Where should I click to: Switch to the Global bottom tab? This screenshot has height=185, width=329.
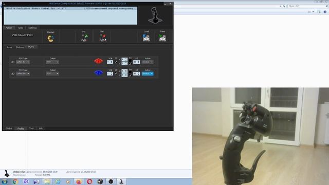(9, 128)
